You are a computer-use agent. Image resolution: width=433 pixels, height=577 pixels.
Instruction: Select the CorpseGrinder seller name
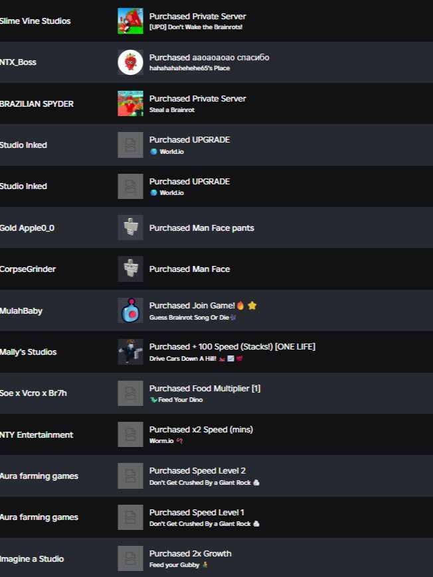tap(28, 269)
